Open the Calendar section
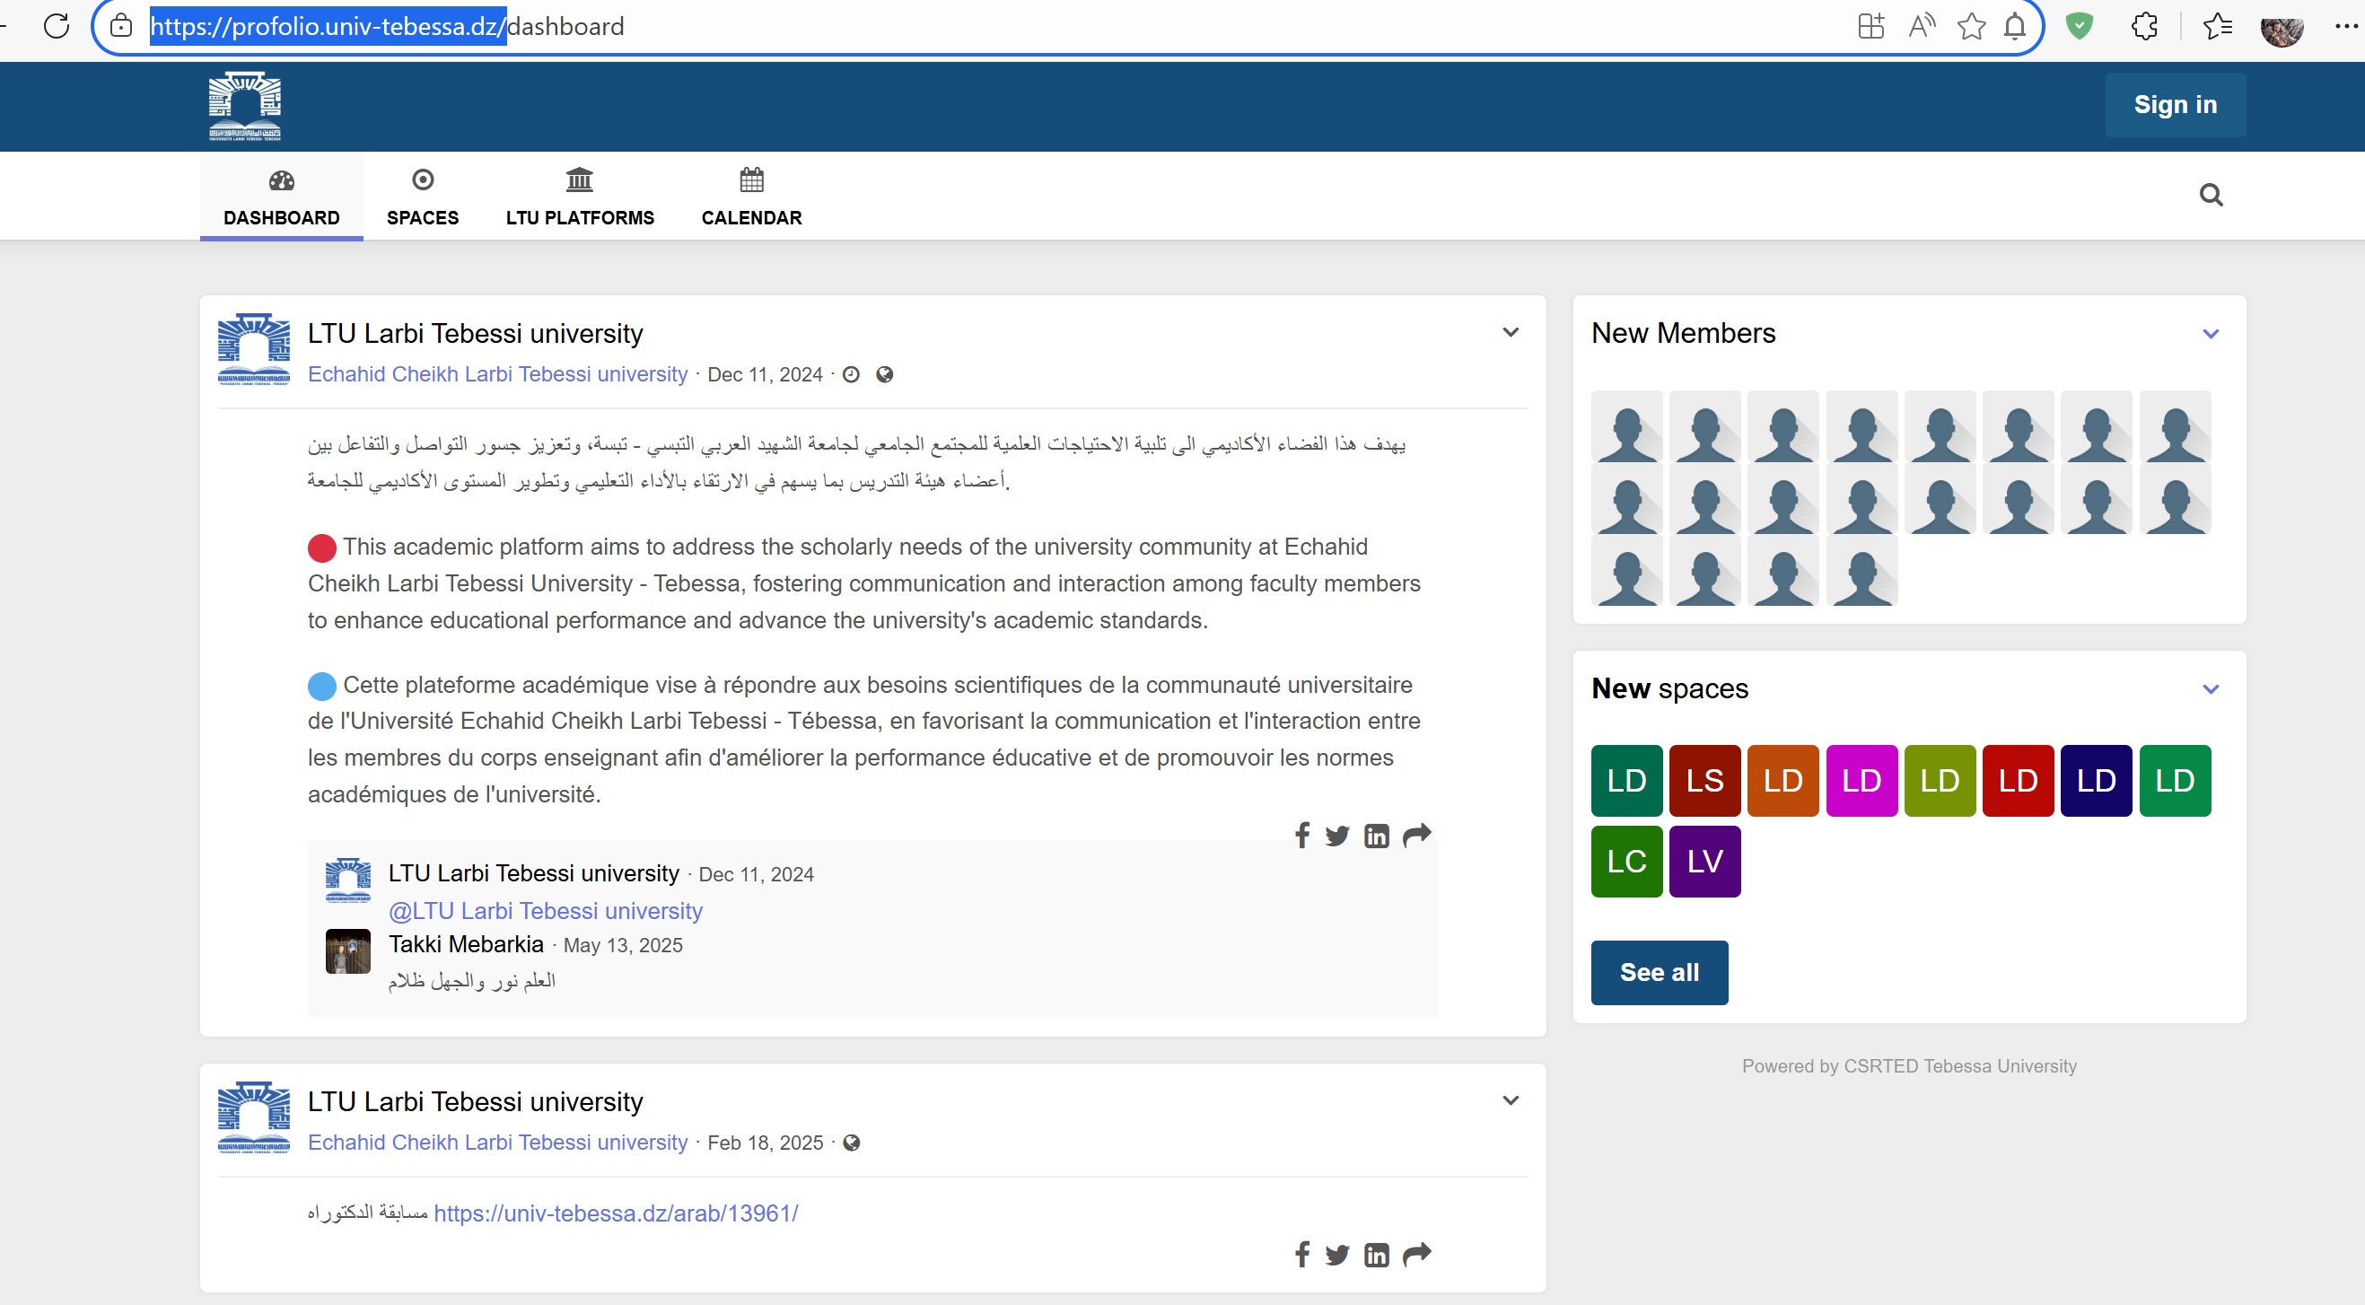 point(751,181)
